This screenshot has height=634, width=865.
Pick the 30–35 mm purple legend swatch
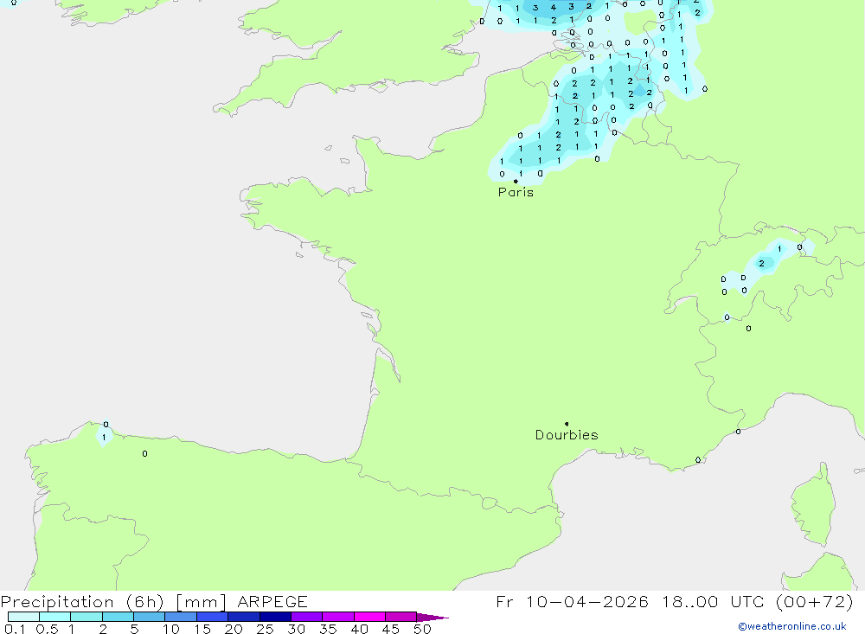coord(307,617)
